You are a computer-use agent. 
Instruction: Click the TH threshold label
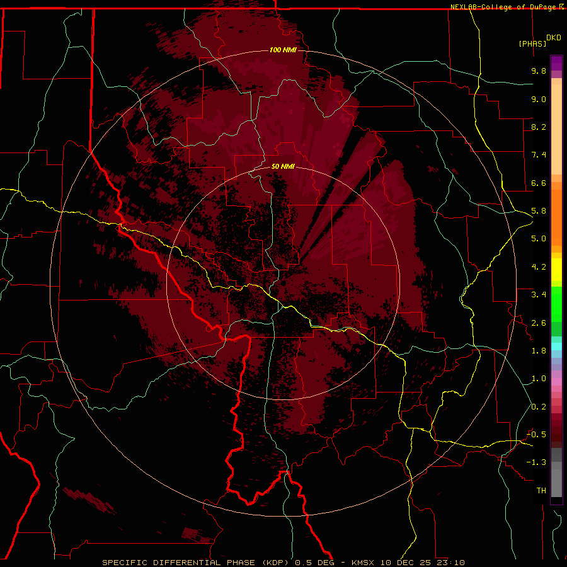tap(541, 491)
